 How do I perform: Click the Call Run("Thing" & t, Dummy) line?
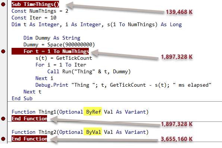(x=89, y=72)
